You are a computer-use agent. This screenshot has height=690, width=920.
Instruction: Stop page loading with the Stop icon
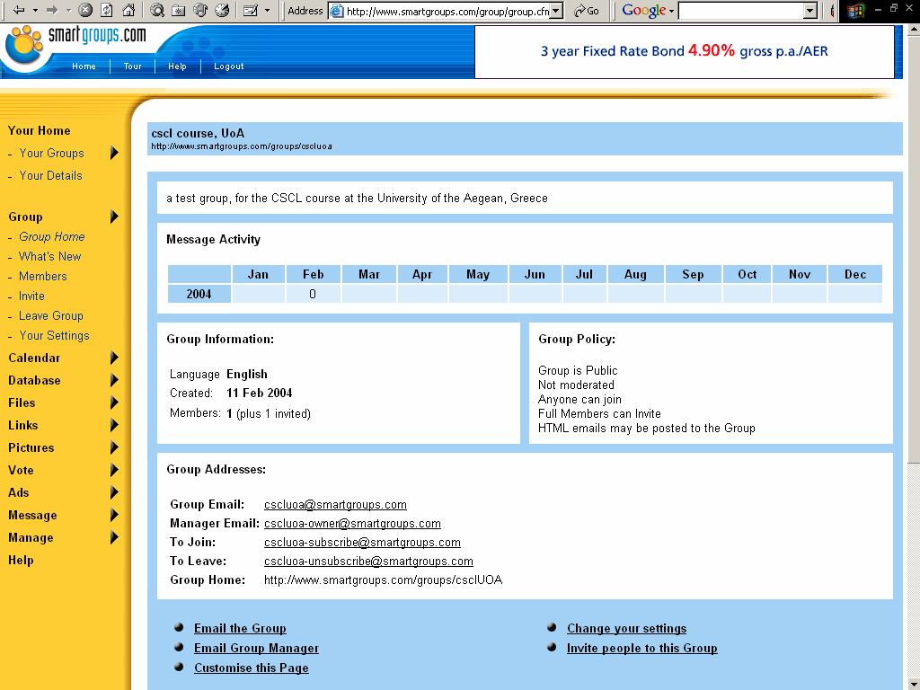85,10
